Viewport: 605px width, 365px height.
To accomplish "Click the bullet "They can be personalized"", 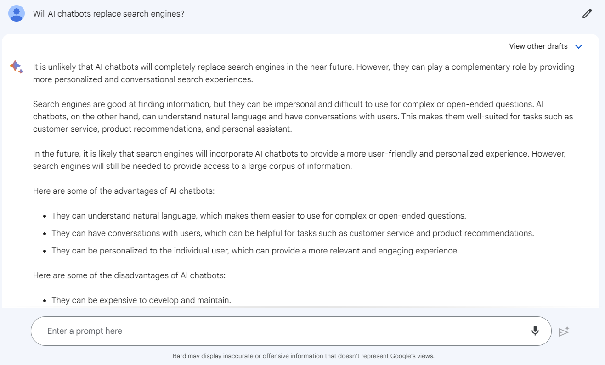I will tap(255, 251).
